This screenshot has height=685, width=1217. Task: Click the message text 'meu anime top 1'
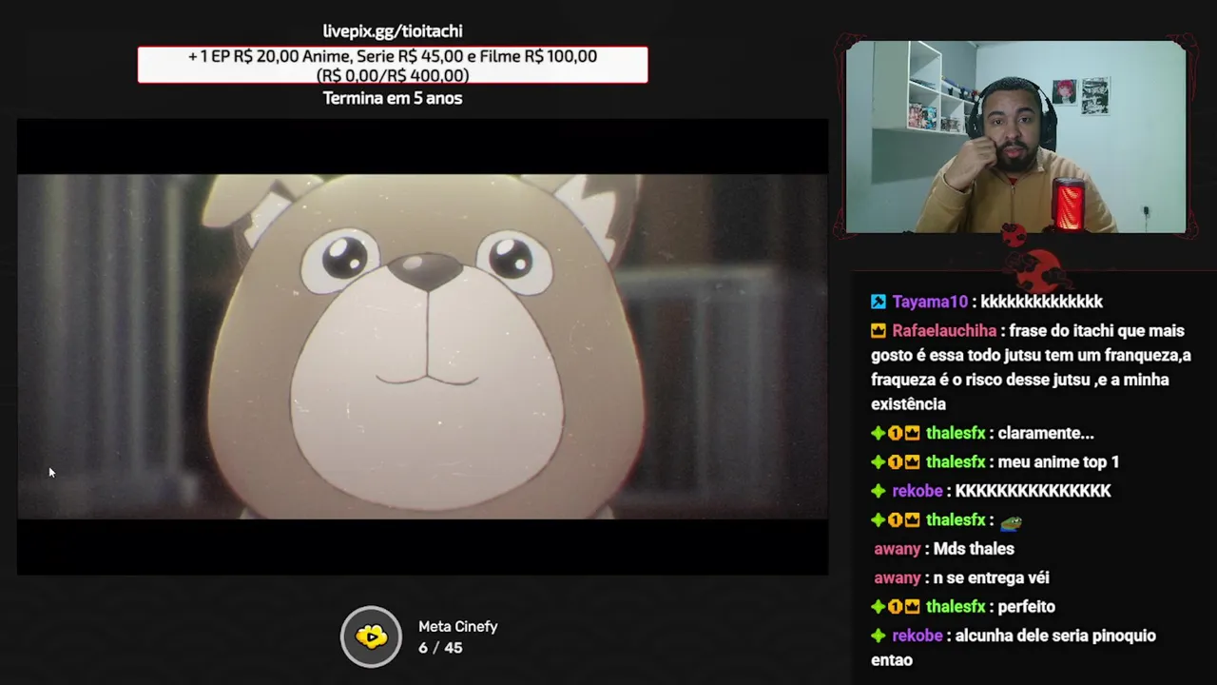pos(1058,462)
